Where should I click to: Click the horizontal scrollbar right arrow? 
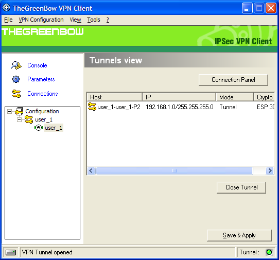point(270,171)
